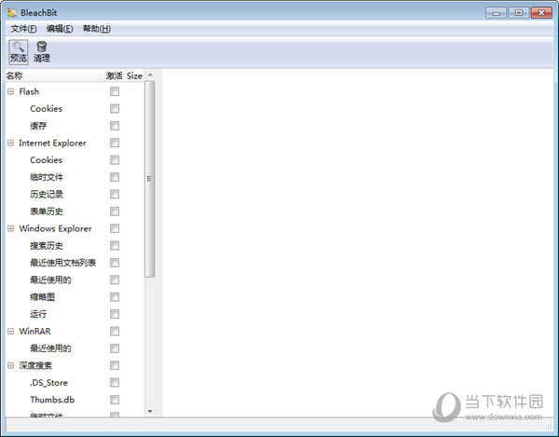Image resolution: width=559 pixels, height=437 pixels.
Task: Select the 深度搜索 row label
Action: click(x=35, y=365)
